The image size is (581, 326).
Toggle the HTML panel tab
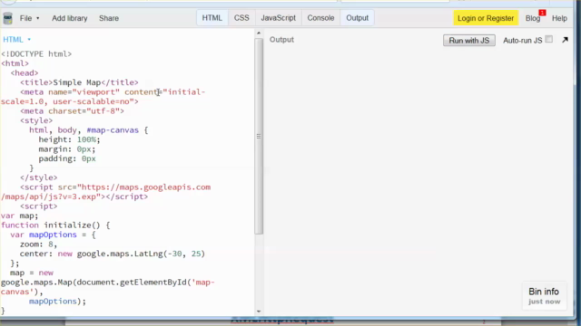pyautogui.click(x=212, y=18)
